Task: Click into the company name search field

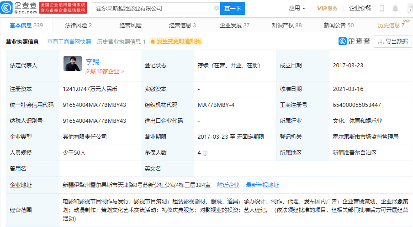Action: pos(153,8)
